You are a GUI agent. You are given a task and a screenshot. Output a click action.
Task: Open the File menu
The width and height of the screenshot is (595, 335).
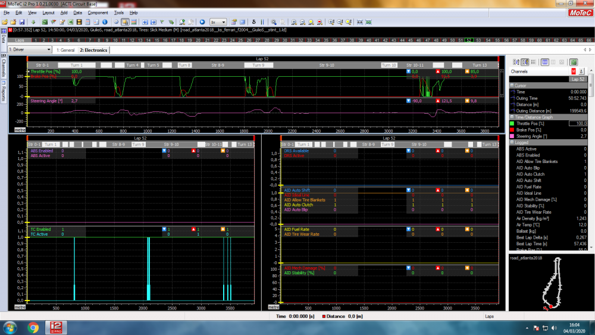point(7,12)
